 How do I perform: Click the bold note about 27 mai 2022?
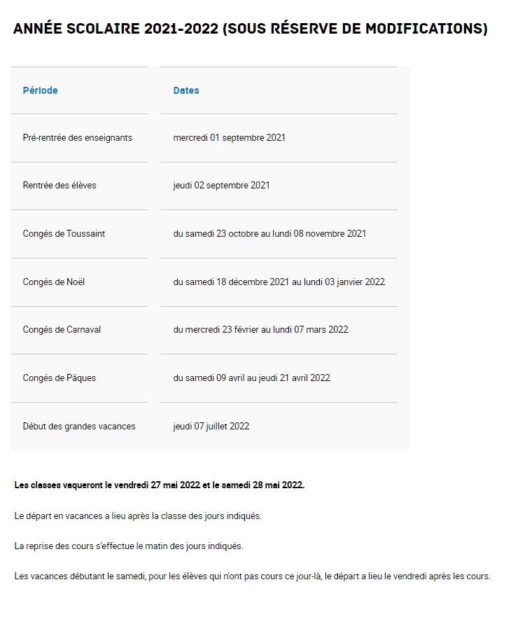(x=160, y=485)
